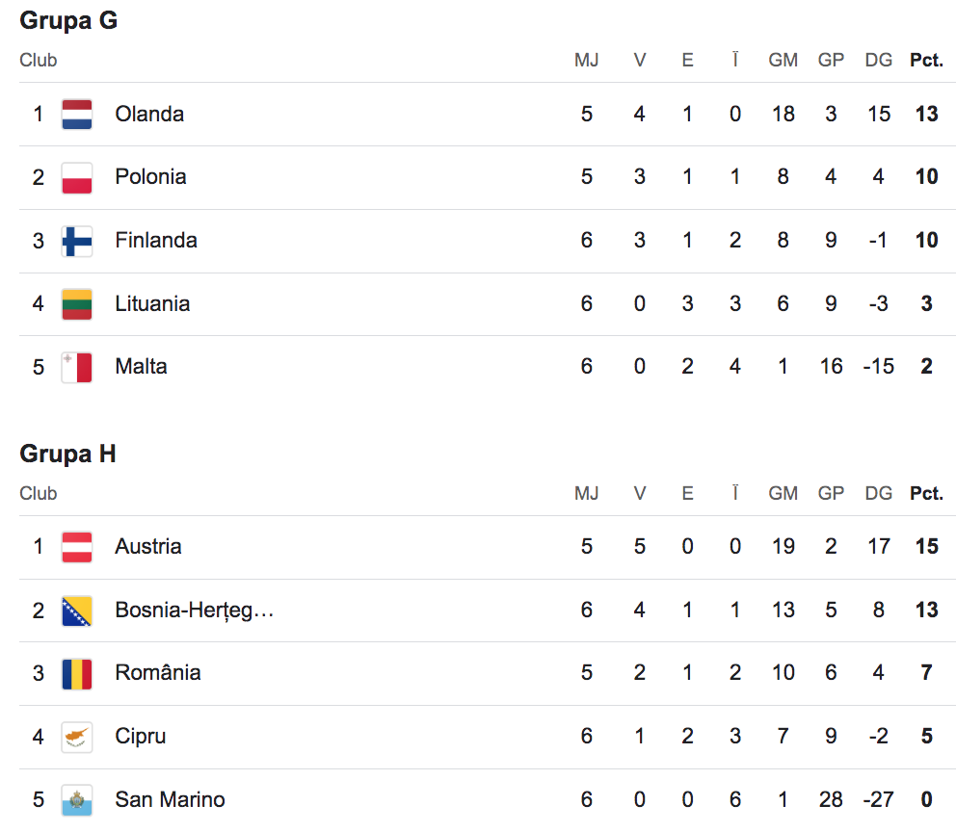Click the Grupa H heading
This screenshot has width=956, height=832.
[x=67, y=454]
